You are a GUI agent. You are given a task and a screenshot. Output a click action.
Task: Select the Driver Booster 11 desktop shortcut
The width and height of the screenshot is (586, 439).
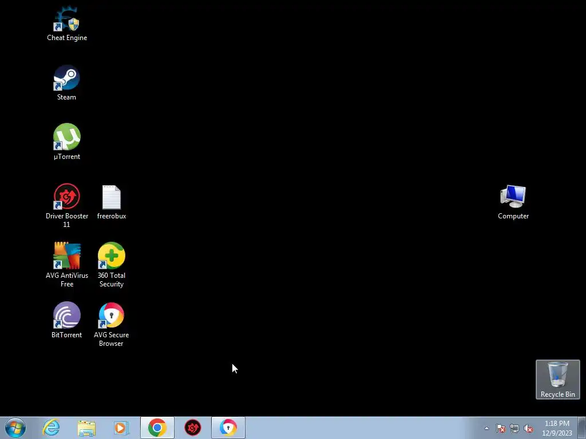tap(66, 205)
